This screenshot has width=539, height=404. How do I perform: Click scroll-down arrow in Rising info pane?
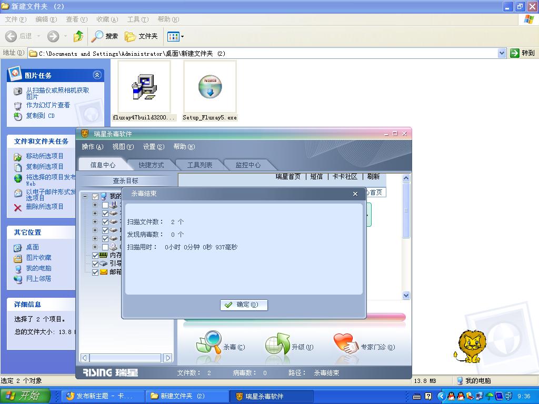pos(406,296)
